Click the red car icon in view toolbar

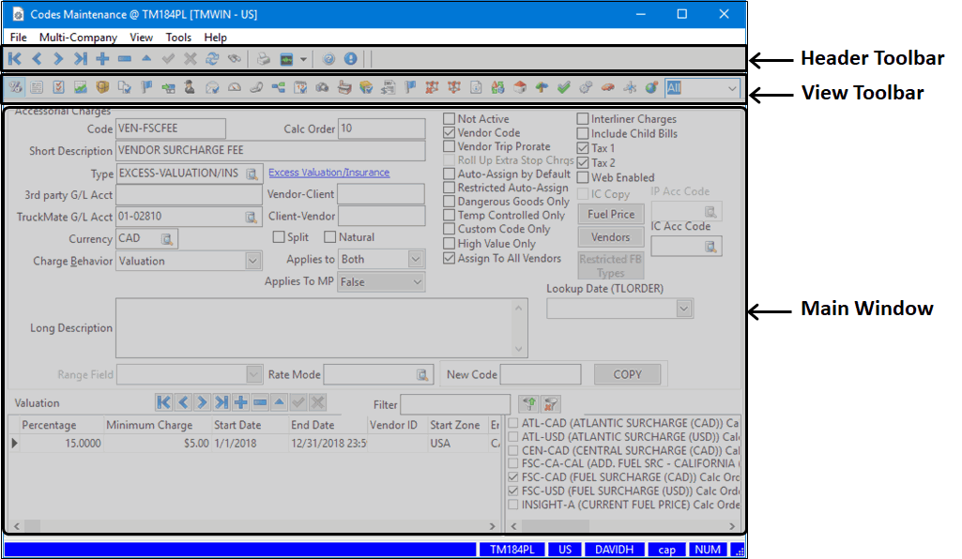[607, 88]
